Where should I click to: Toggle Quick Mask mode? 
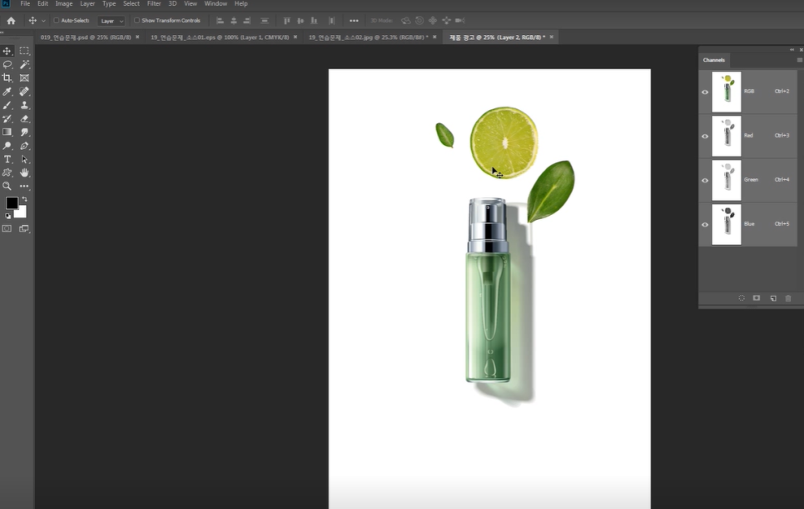7,229
